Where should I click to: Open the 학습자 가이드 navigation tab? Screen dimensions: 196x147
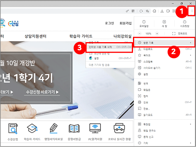pyautogui.click(x=81, y=36)
